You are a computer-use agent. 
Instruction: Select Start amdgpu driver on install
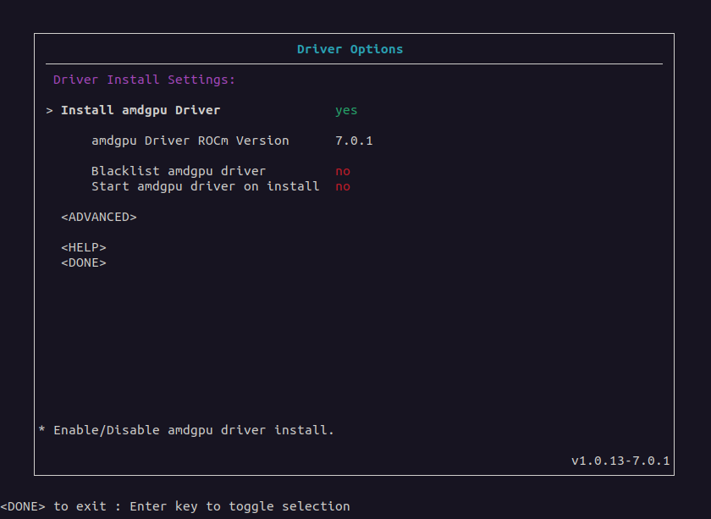pyautogui.click(x=206, y=186)
